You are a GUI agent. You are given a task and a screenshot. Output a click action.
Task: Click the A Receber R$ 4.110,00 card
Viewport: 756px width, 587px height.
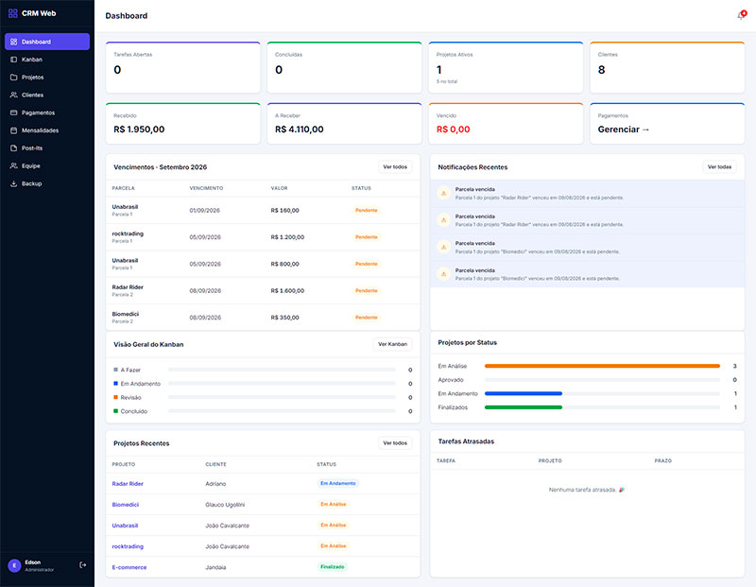point(344,124)
